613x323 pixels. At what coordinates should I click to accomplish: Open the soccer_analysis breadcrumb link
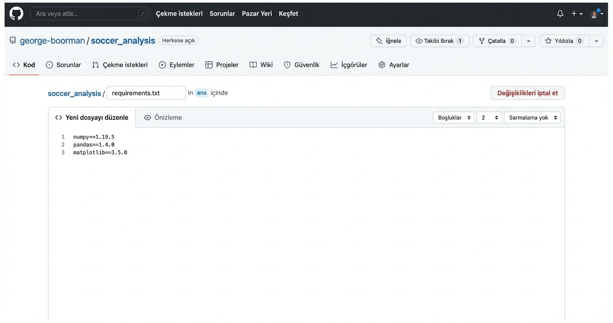74,93
